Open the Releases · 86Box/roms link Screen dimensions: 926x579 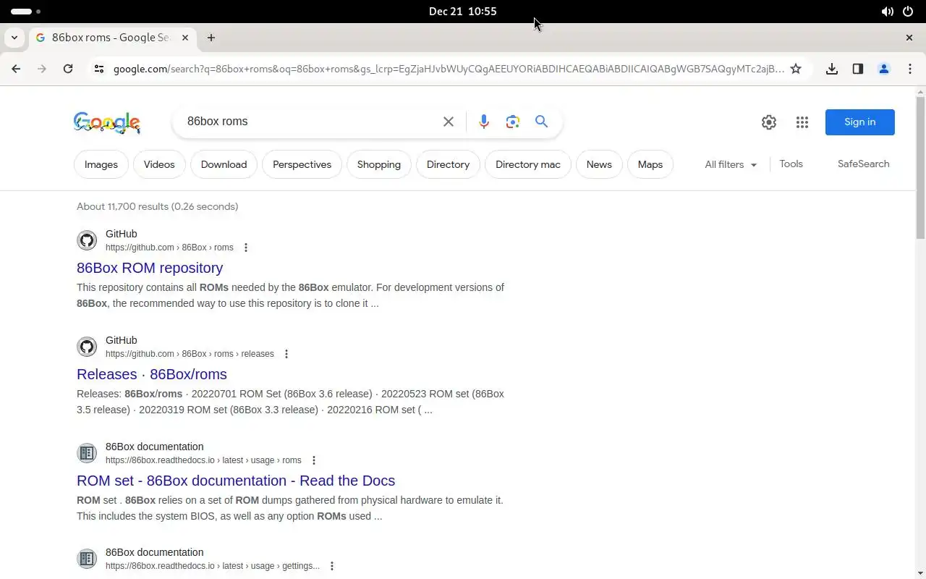[152, 374]
